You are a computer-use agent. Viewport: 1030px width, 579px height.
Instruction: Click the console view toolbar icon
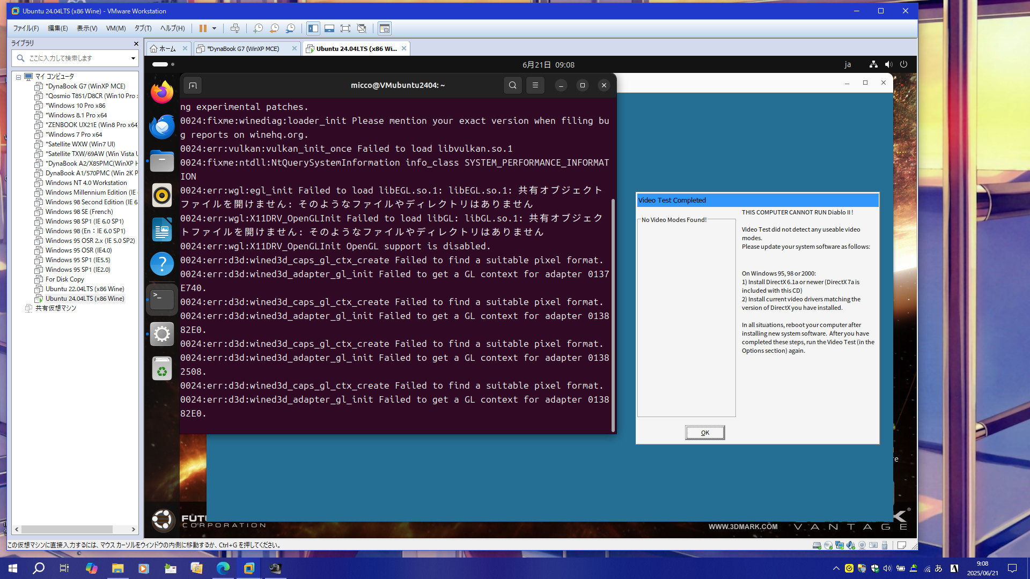pos(384,28)
